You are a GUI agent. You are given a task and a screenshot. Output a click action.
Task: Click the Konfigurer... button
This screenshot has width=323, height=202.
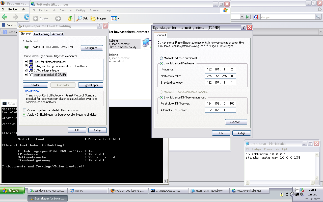coord(92,48)
